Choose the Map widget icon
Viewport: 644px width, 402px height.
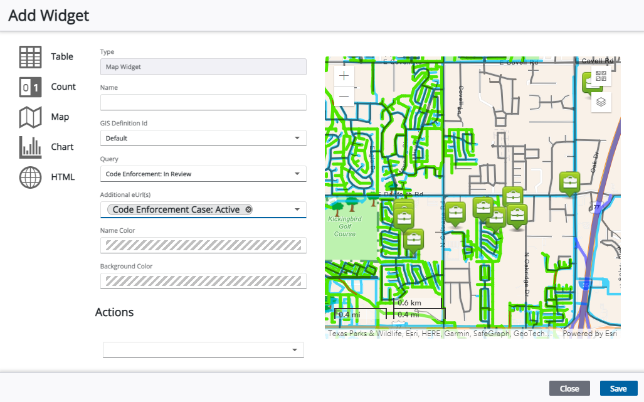[30, 117]
